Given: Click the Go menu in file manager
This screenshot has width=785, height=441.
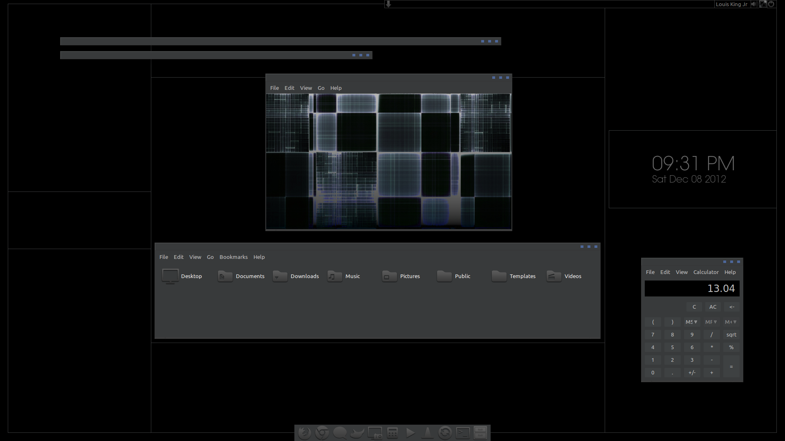Looking at the screenshot, I should click(x=210, y=257).
